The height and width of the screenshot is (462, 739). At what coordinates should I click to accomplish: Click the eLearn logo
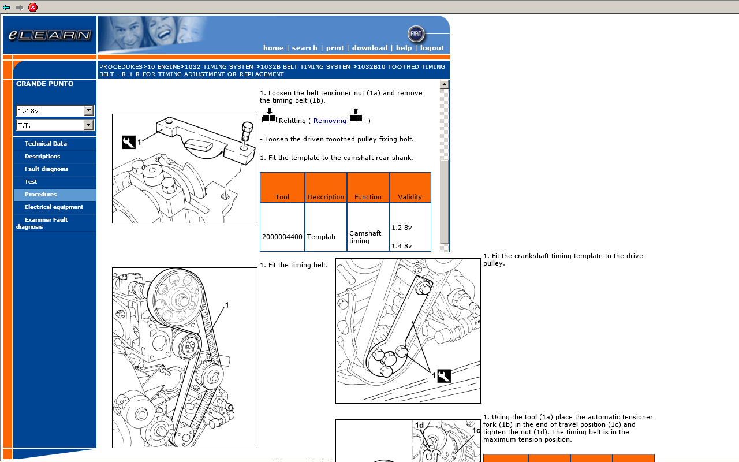50,35
